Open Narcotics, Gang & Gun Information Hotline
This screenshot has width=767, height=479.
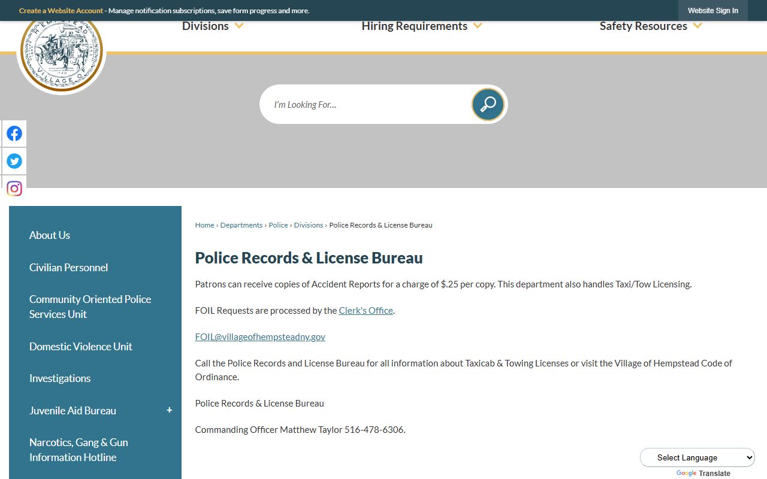pos(78,450)
